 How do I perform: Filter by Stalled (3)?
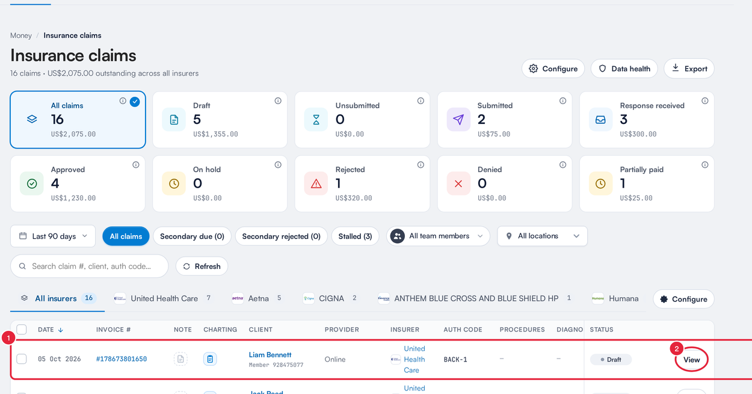coord(355,236)
